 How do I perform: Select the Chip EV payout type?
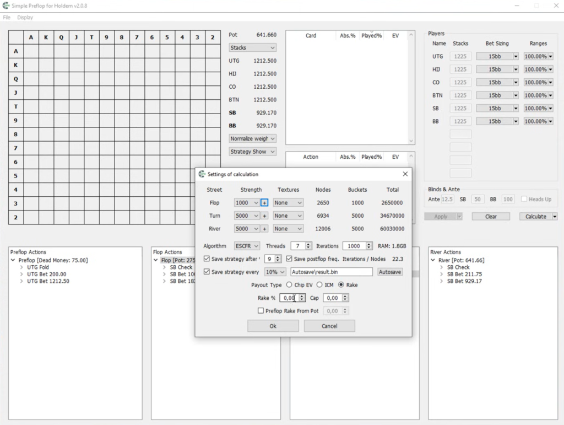[289, 284]
